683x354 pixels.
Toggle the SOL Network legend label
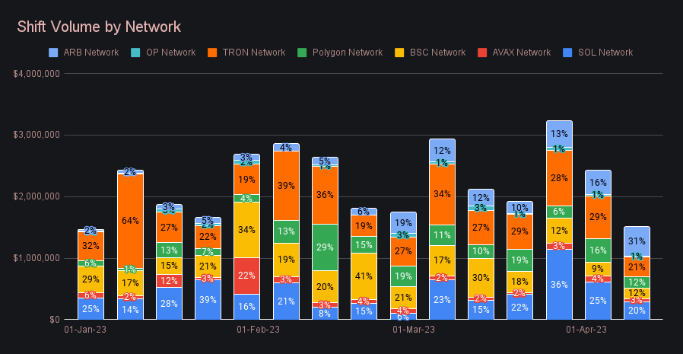[605, 53]
